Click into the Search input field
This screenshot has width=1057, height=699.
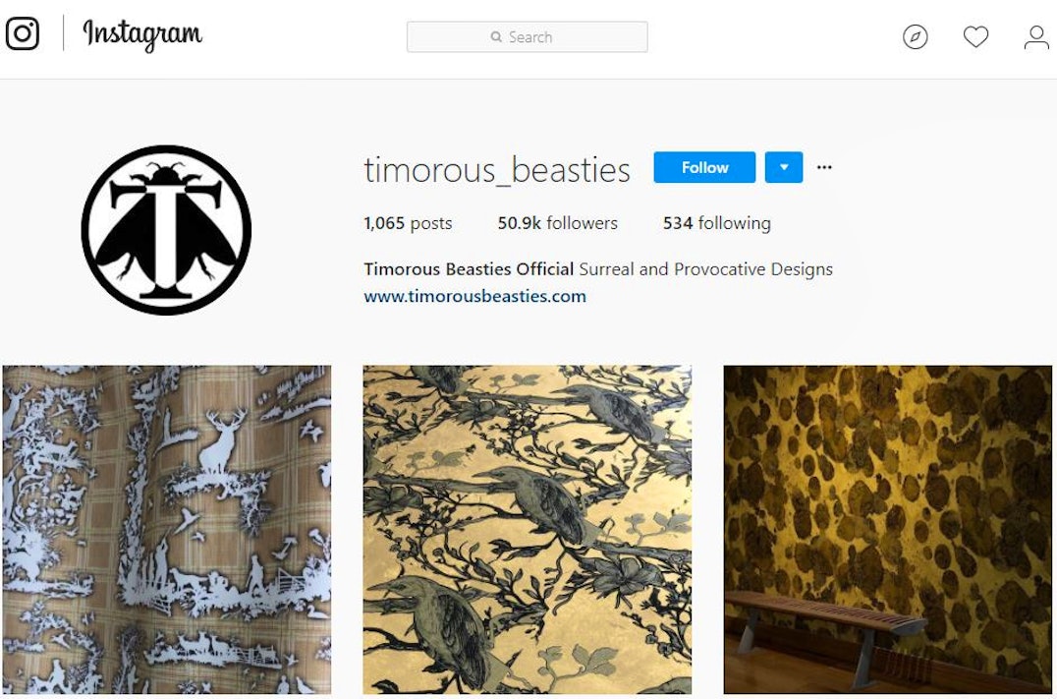(x=528, y=36)
